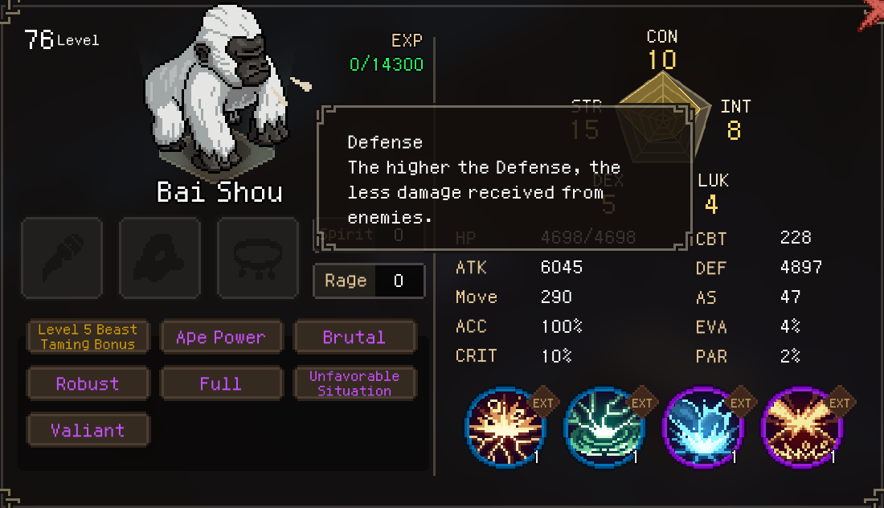Click the ATK stat label
The image size is (884, 508).
(x=471, y=267)
